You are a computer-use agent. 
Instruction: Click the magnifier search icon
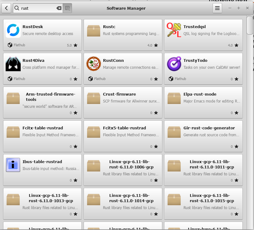point(17,8)
